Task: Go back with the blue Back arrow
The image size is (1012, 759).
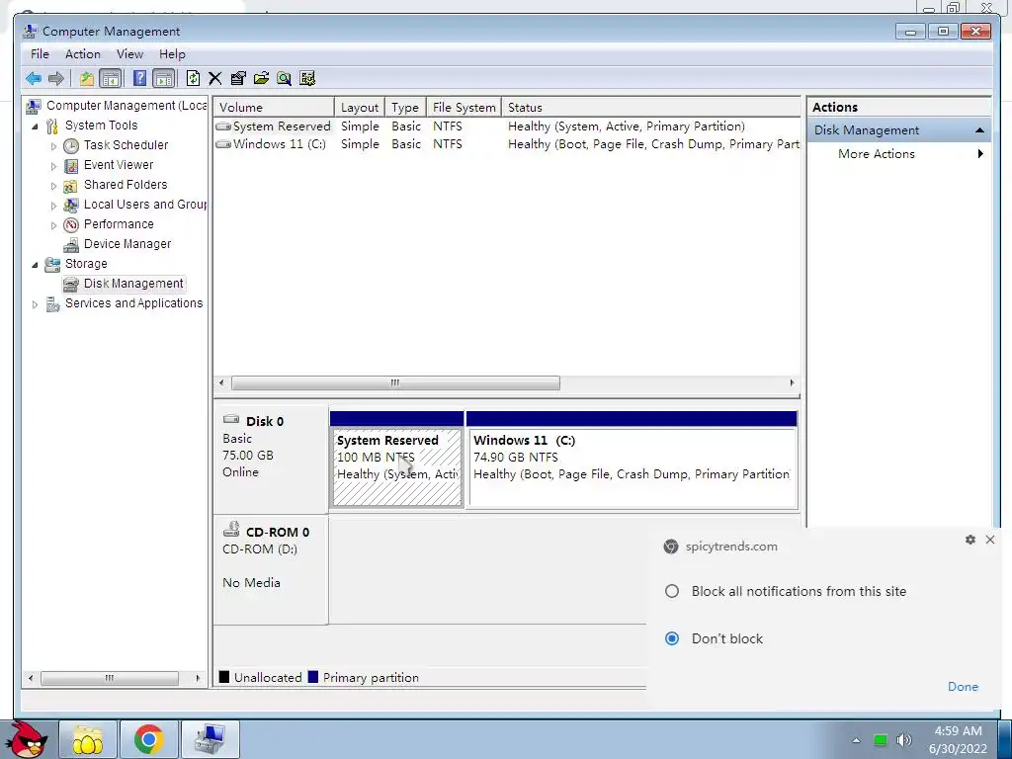Action: click(x=34, y=79)
